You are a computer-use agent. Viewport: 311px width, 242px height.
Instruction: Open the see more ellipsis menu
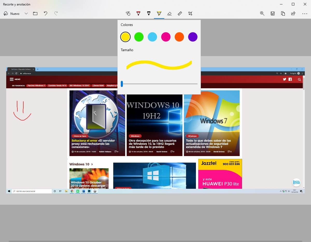point(305,14)
